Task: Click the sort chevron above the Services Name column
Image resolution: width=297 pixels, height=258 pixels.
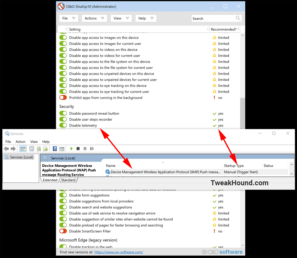Action: 163,162
